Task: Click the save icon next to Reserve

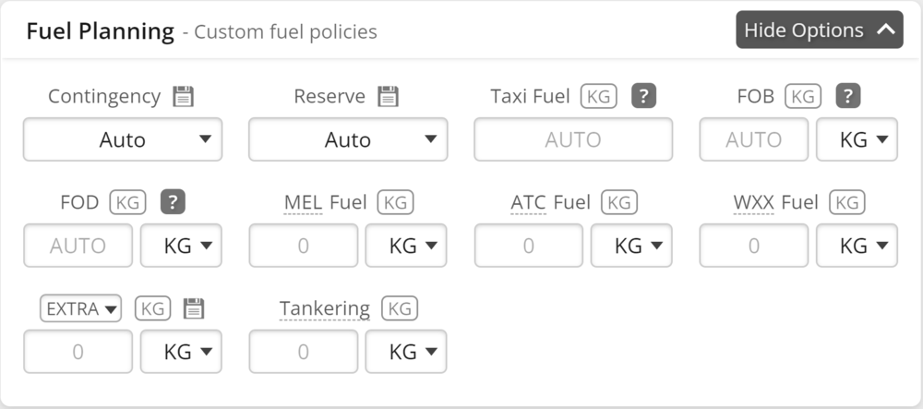Action: [388, 96]
